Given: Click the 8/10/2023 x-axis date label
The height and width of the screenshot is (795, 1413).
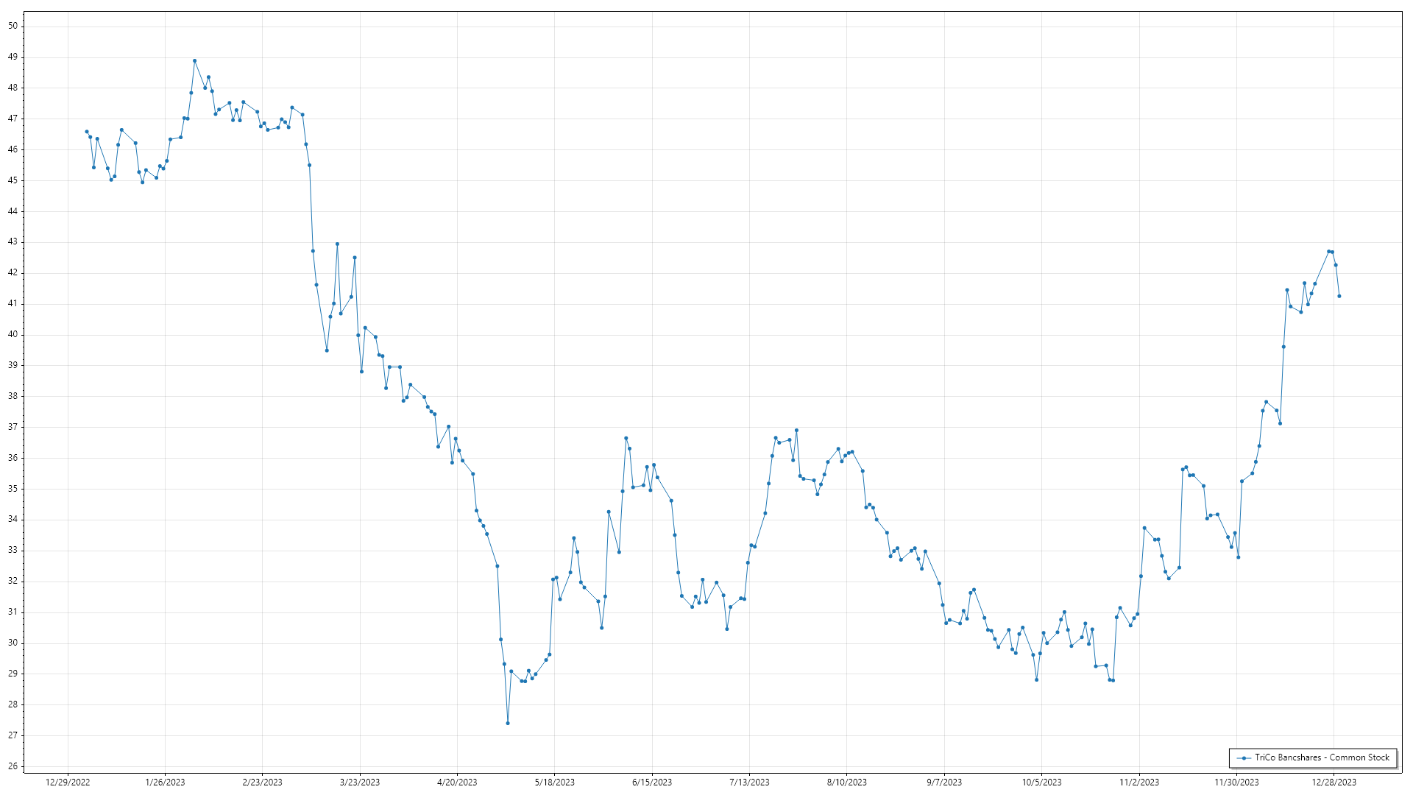Looking at the screenshot, I should point(847,782).
